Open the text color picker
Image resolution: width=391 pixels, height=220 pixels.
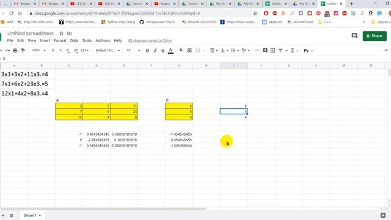(x=170, y=51)
